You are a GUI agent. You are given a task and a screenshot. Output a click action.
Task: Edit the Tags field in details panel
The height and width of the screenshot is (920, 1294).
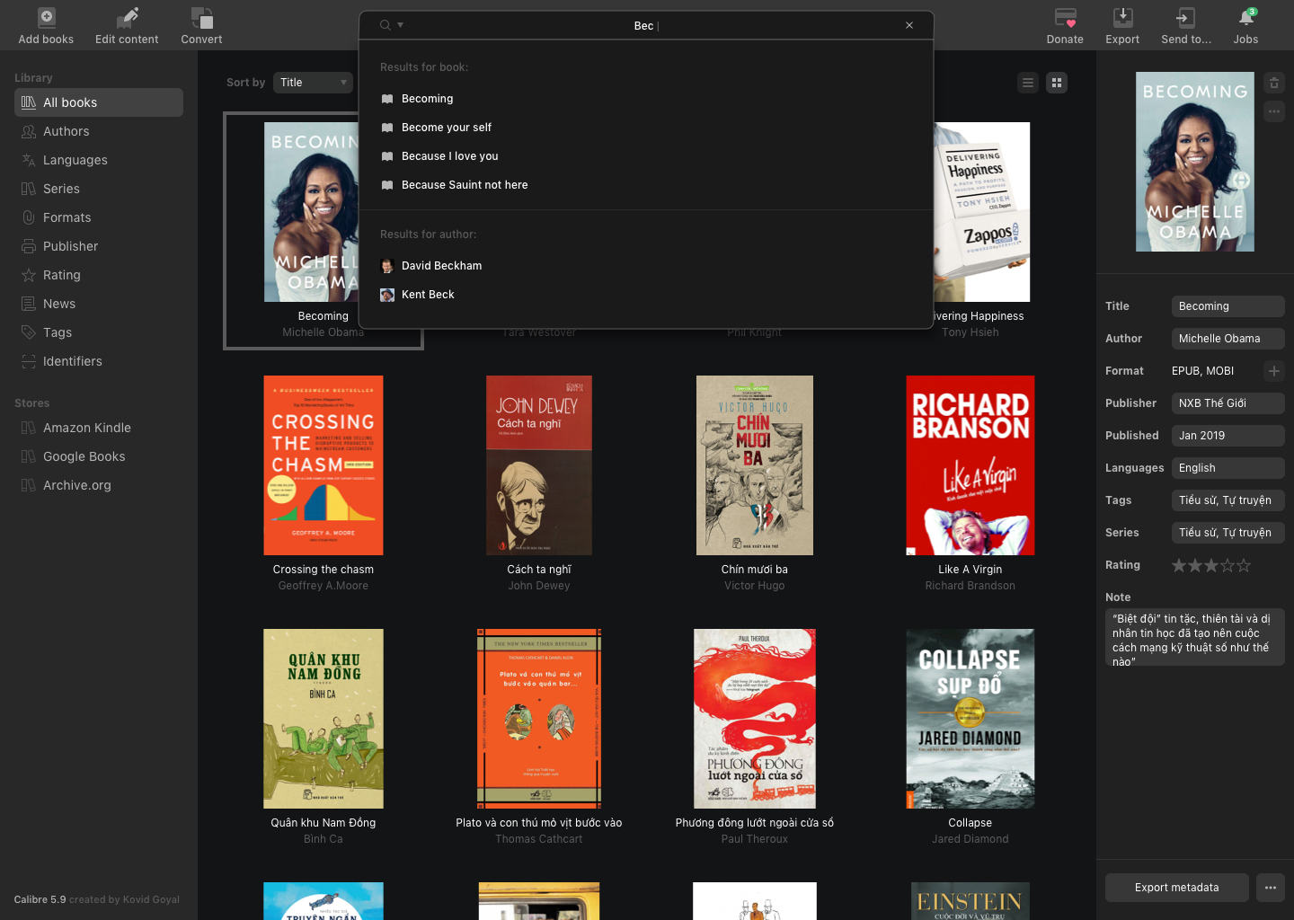1228,500
